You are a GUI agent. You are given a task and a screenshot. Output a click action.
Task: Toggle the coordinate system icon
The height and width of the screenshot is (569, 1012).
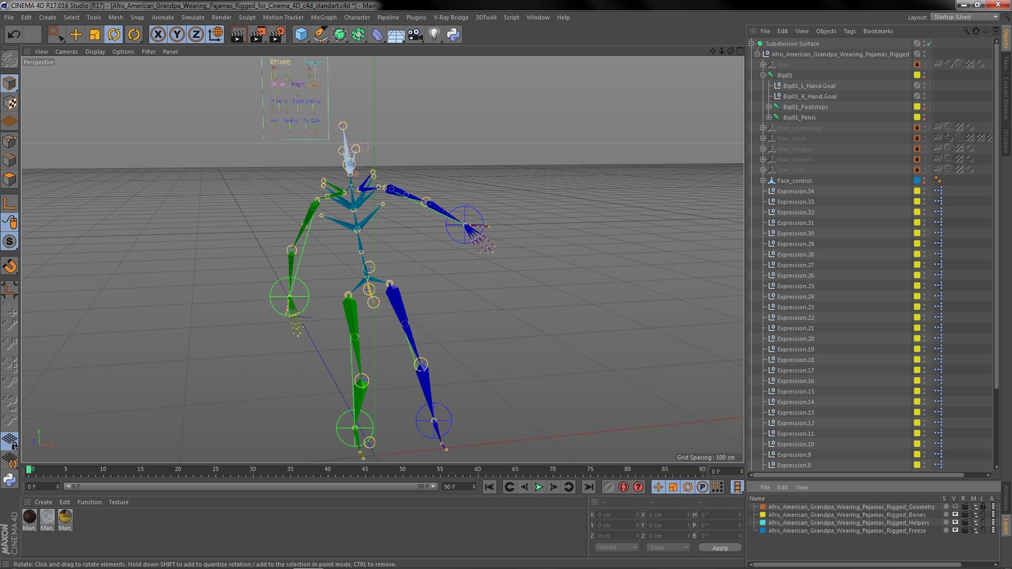click(216, 35)
